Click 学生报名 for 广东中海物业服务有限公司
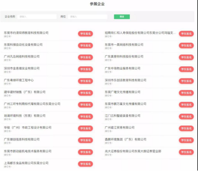The width and height of the screenshot is (198, 171). (186, 69)
